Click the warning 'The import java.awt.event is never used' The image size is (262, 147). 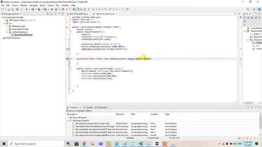[x=92, y=123]
